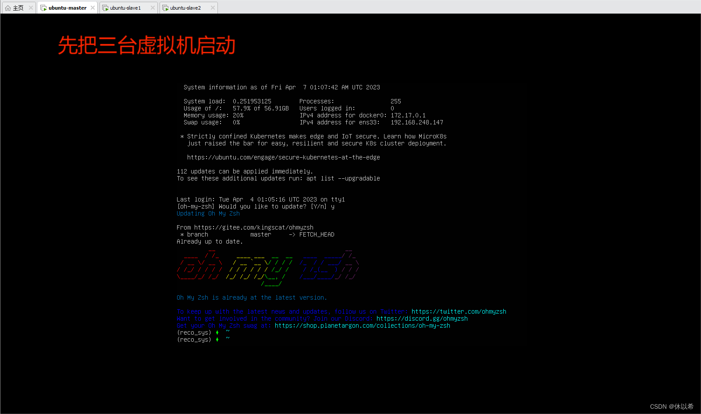Viewport: 701px width, 414px height.
Task: Click the '112 updates can be applied' line
Action: [245, 171]
